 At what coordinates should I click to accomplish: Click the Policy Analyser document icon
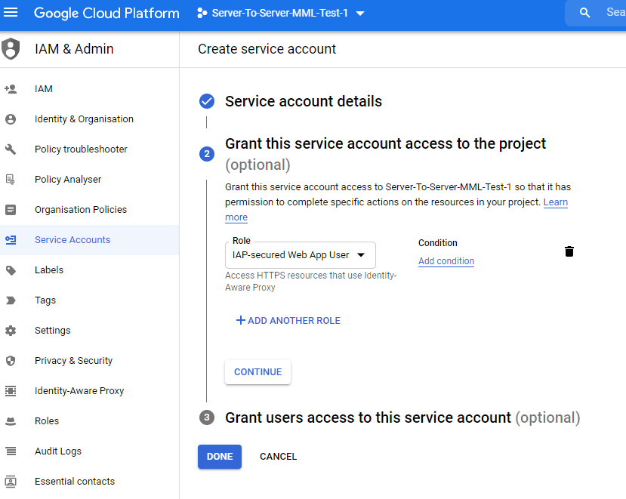point(11,179)
